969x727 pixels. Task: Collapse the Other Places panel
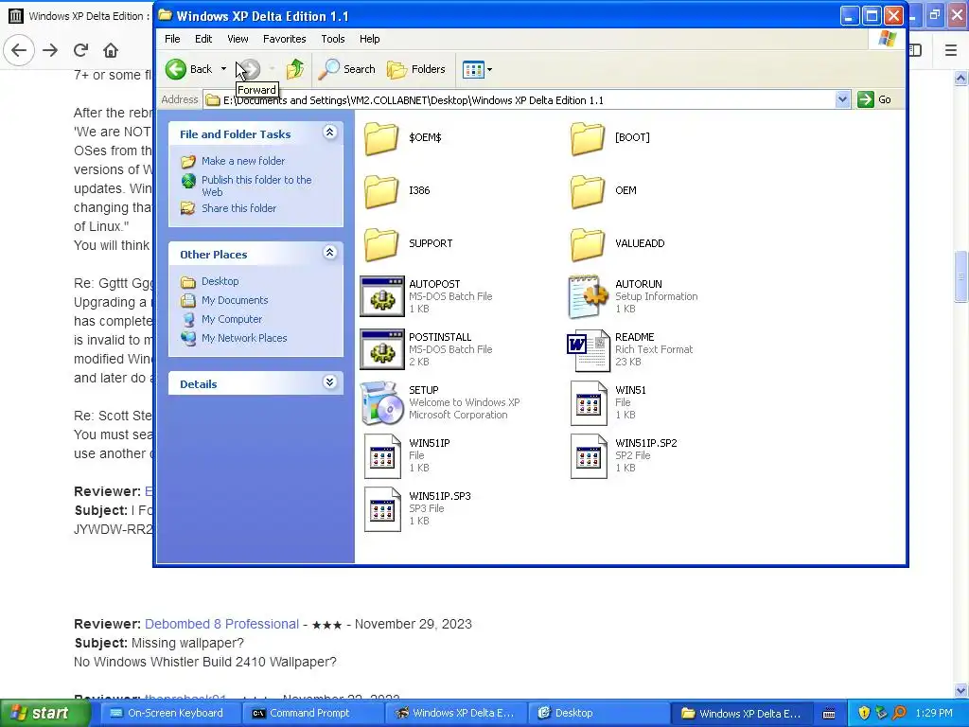330,252
